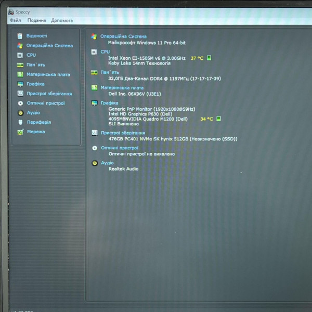Open Відомості summary section in sidebar
This screenshot has height=312, width=312.
[x=37, y=36]
